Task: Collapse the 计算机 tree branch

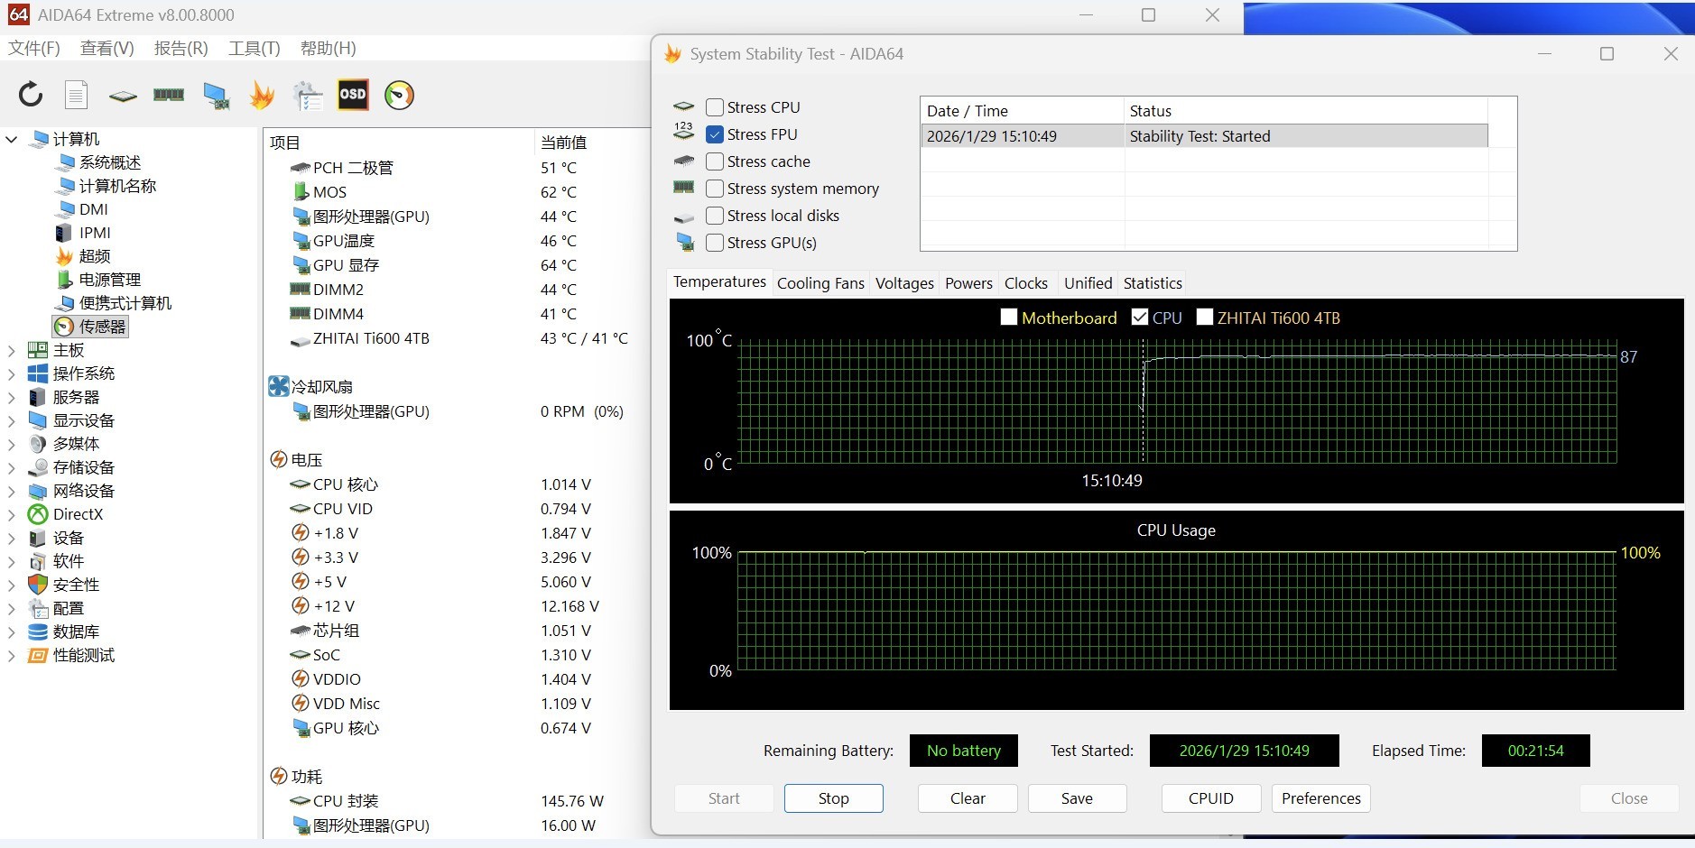Action: pos(11,139)
